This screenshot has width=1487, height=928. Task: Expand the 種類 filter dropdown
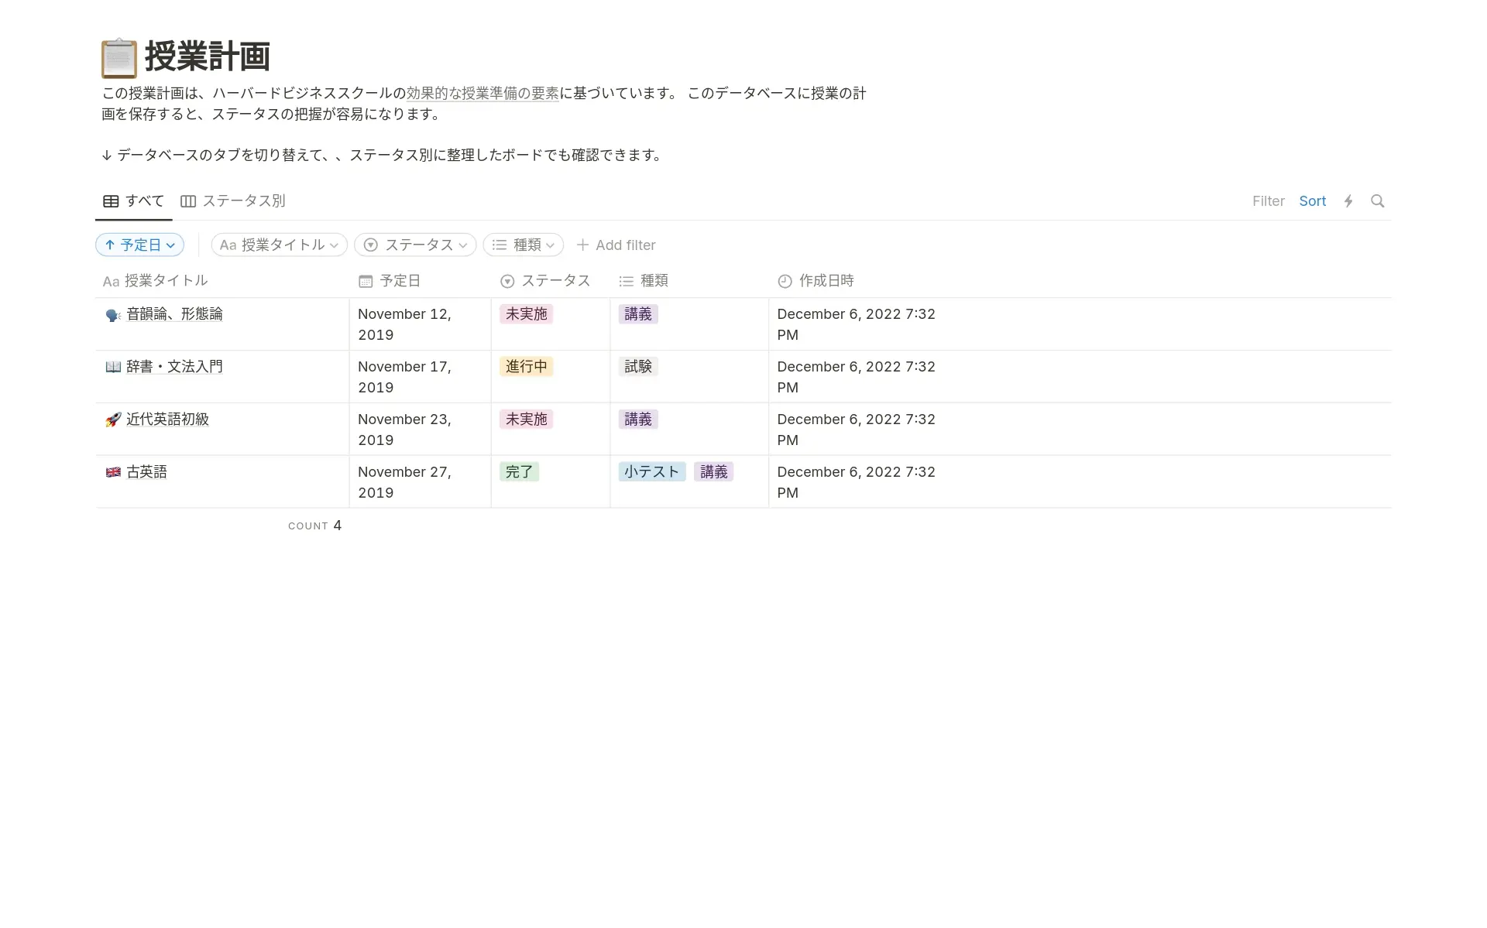[x=524, y=245]
